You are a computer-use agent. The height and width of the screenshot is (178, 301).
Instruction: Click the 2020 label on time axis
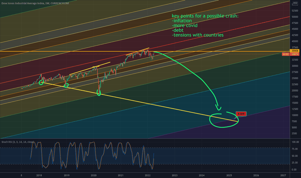[93, 175]
